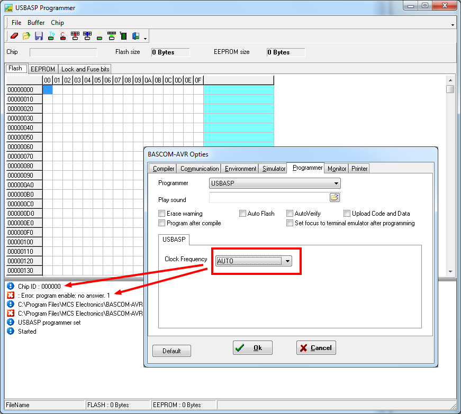This screenshot has width=461, height=414.
Task: Click the Ok button in options dialog
Action: pos(252,347)
